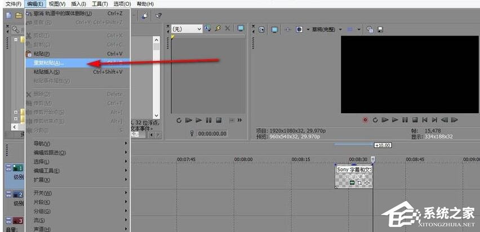Click the Stop button in video preview
This screenshot has width=480, height=232.
(x=415, y=120)
